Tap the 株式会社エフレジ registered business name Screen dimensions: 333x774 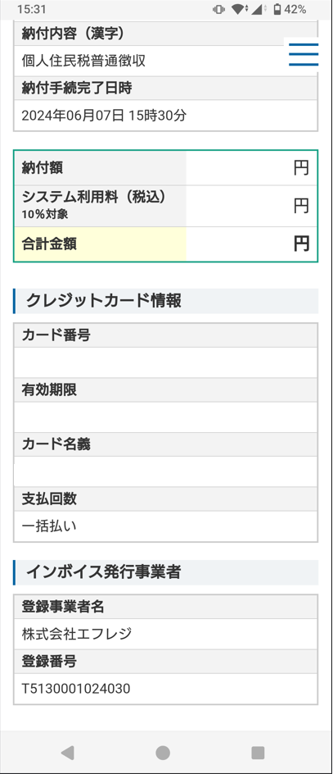pyautogui.click(x=77, y=634)
